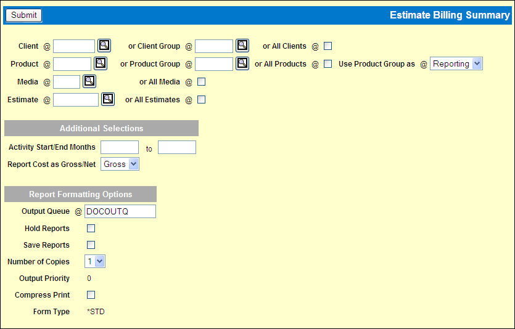This screenshot has width=515, height=329.
Task: Click the Client code input field
Action: coord(74,46)
